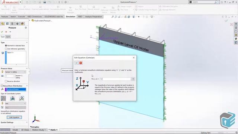The height and width of the screenshot is (134, 238).
Task: Open the pressure value dropdown arrow
Action: 14,76
